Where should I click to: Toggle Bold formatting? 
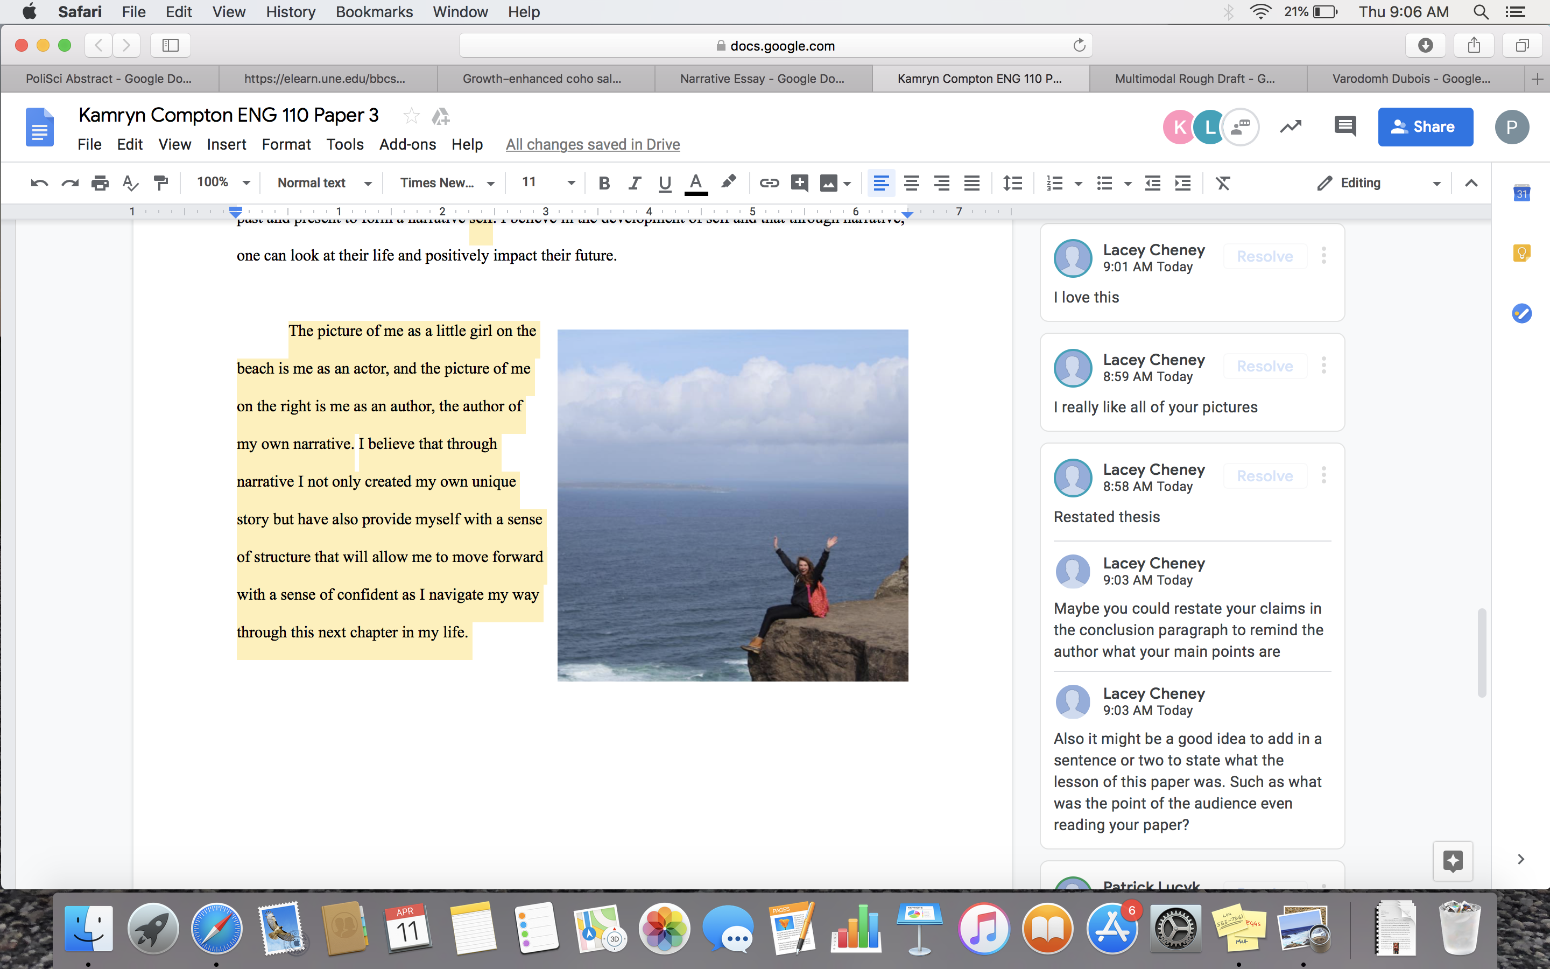[x=603, y=183]
